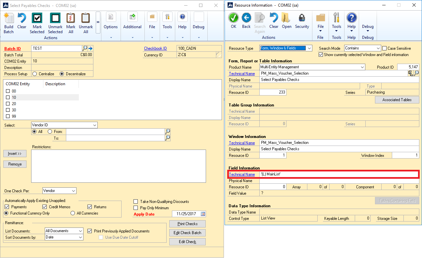422x258 pixels.
Task: Click the Batch ID link label
Action: [13, 49]
